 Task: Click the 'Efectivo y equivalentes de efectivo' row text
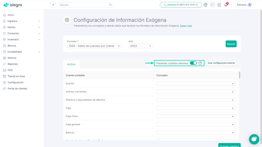pyautogui.click(x=86, y=100)
